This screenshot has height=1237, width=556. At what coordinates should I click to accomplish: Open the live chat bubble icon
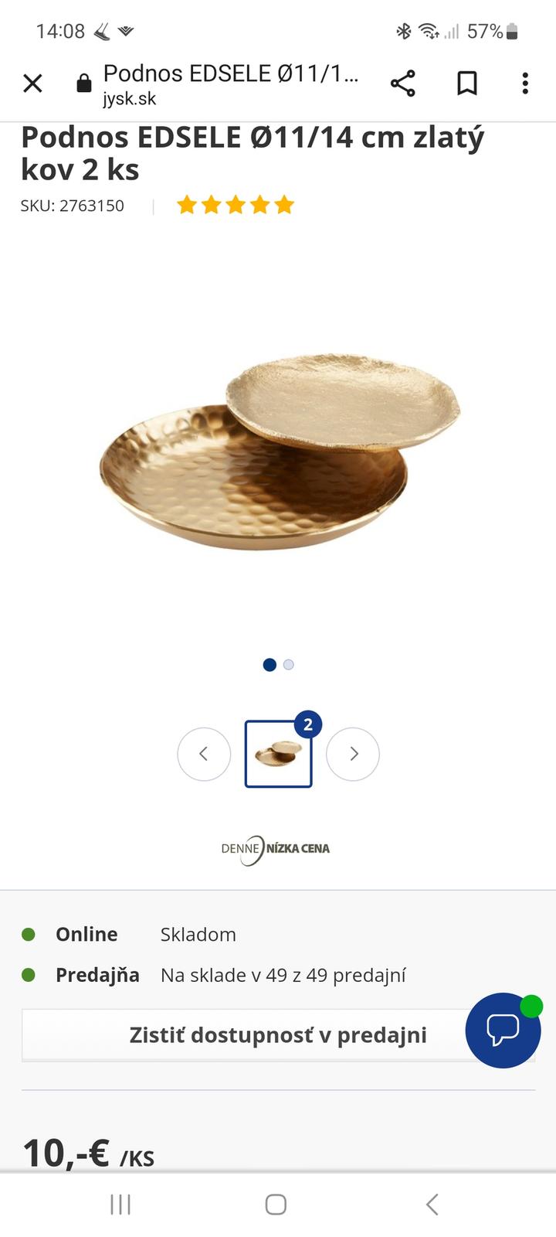point(503,1030)
